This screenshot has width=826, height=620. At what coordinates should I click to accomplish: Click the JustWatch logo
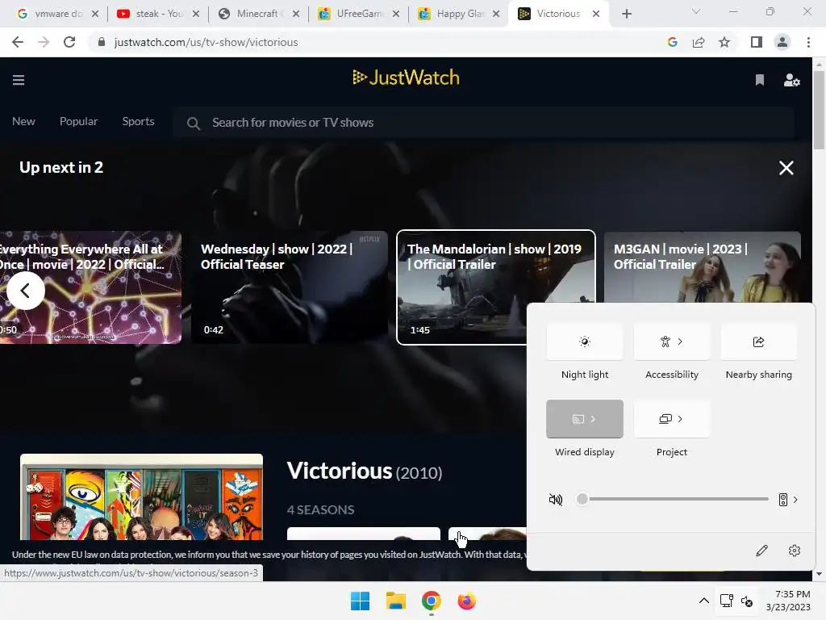click(406, 77)
